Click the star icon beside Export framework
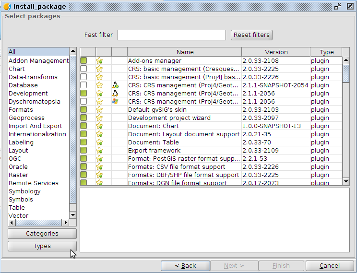Viewport: 357px width, 273px height. 99,151
